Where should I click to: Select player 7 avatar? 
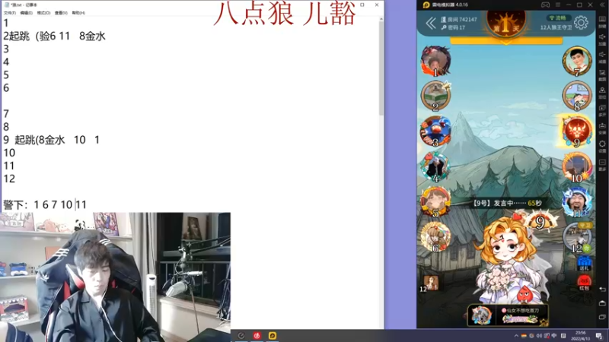(x=577, y=61)
